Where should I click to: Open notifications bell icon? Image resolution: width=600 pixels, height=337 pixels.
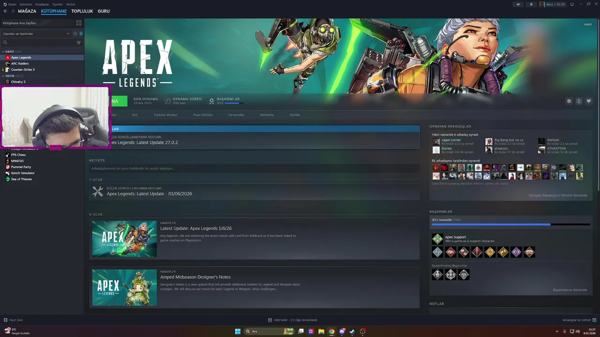pos(531,4)
